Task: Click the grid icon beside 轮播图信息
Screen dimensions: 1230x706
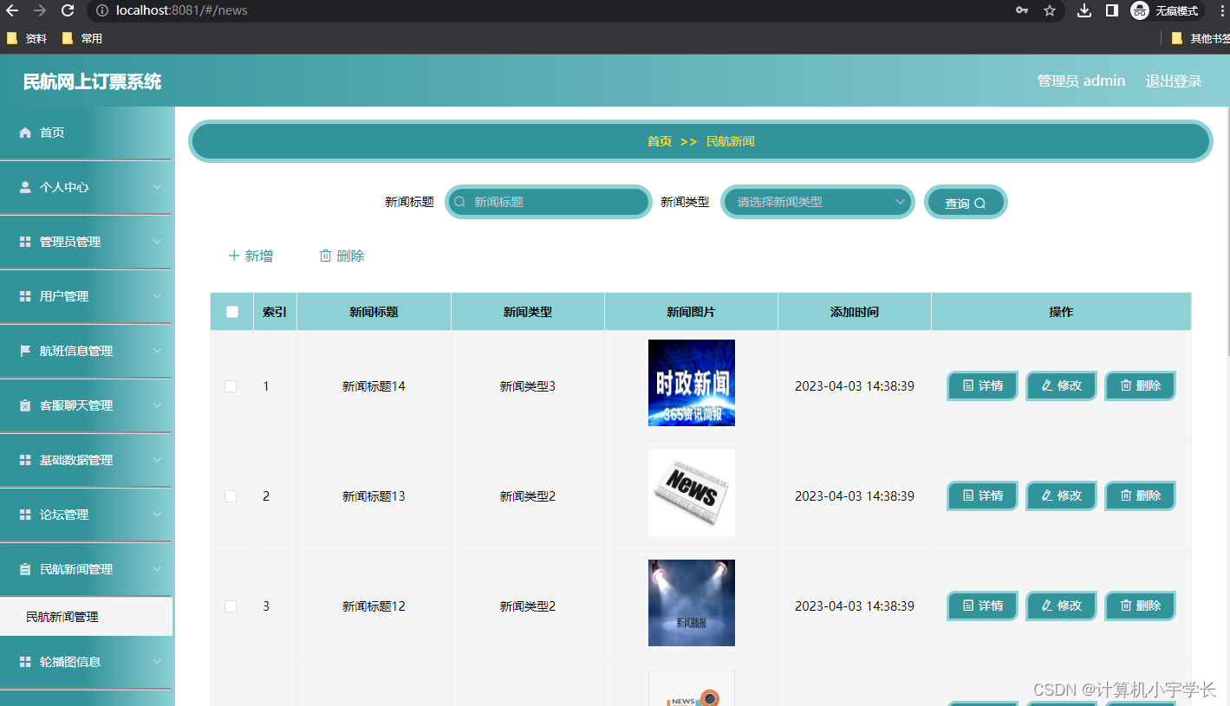Action: tap(25, 662)
